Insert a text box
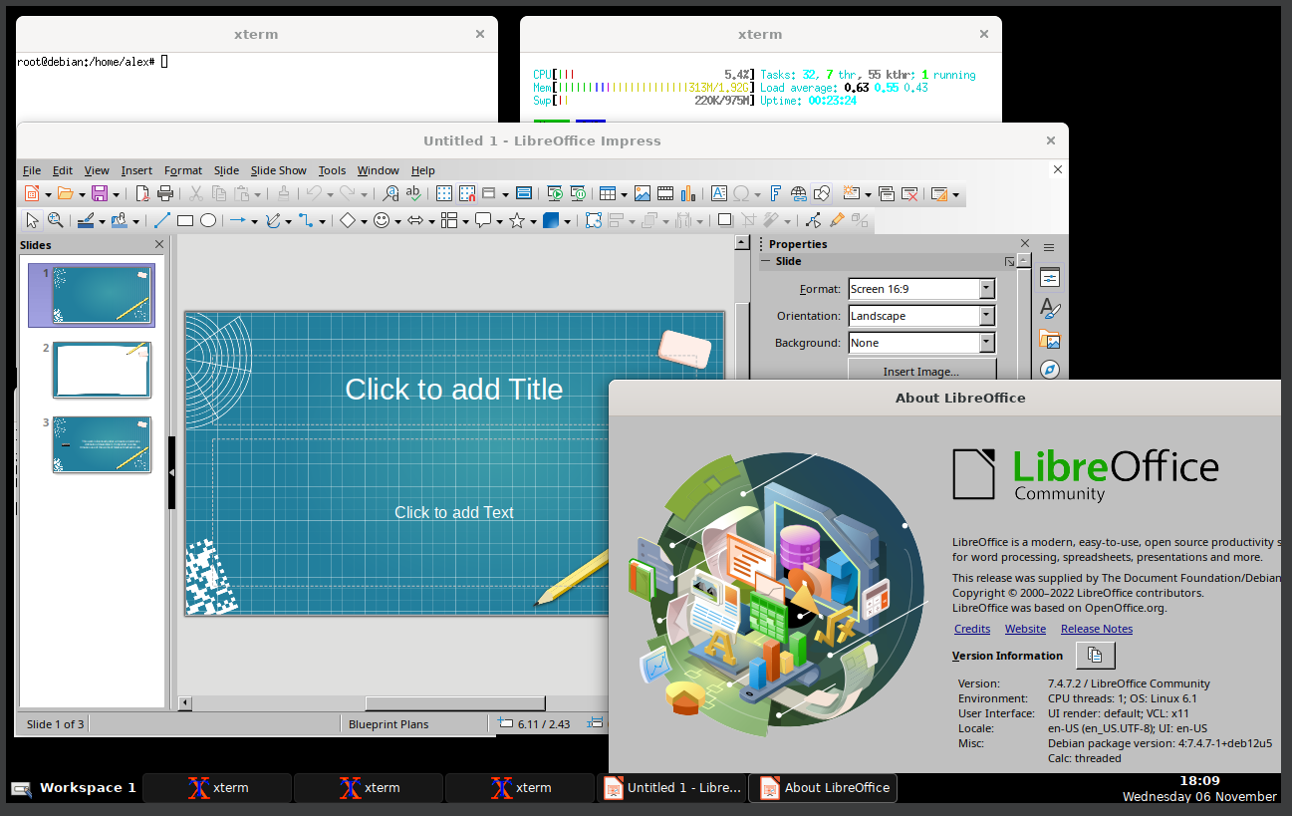Image resolution: width=1292 pixels, height=816 pixels. click(717, 193)
